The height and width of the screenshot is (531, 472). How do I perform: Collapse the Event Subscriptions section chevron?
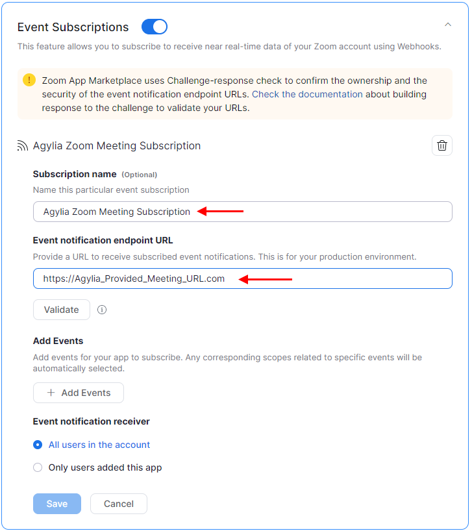(x=448, y=25)
